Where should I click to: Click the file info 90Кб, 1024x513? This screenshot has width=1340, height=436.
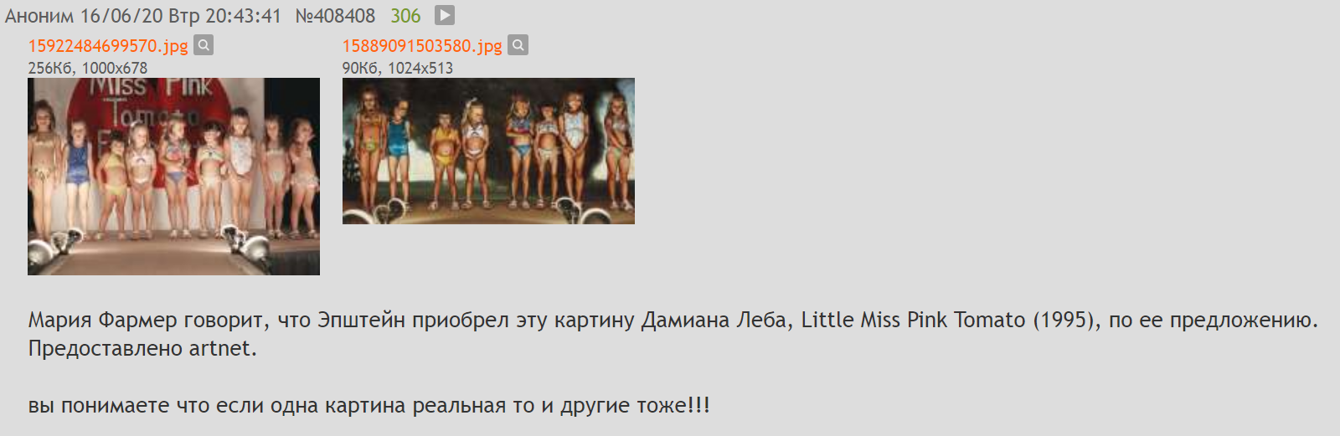(x=398, y=68)
